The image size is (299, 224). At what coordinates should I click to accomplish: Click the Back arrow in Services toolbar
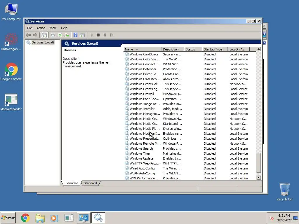click(x=28, y=35)
